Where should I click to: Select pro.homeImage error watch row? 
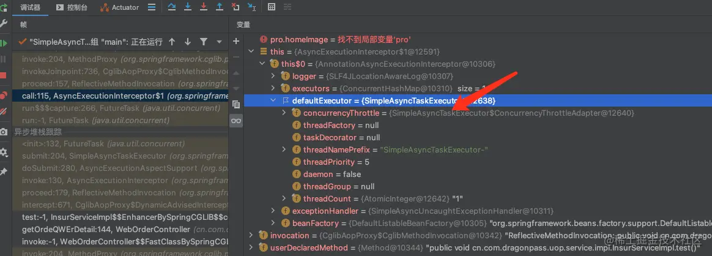click(x=478, y=40)
